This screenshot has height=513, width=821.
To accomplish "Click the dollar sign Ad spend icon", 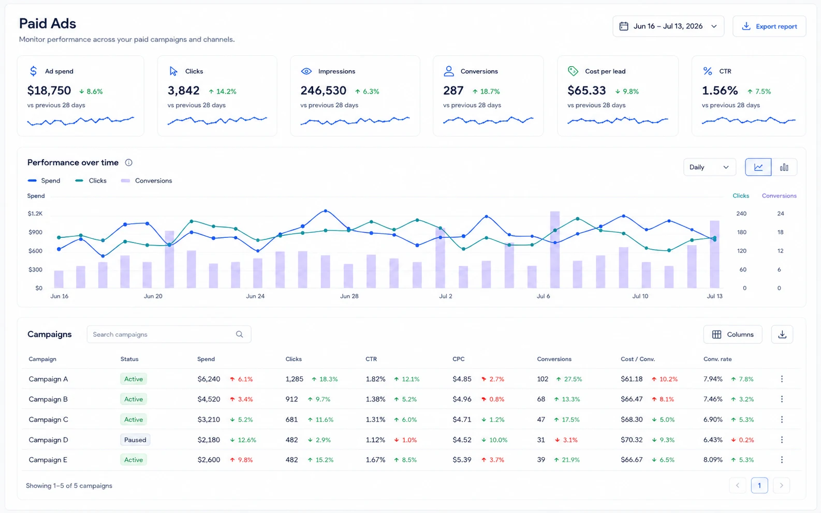I will 34,71.
